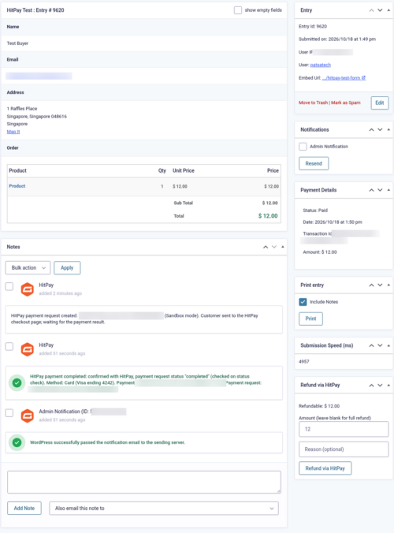Move the Notifications panel up
394x533 pixels.
coord(372,129)
